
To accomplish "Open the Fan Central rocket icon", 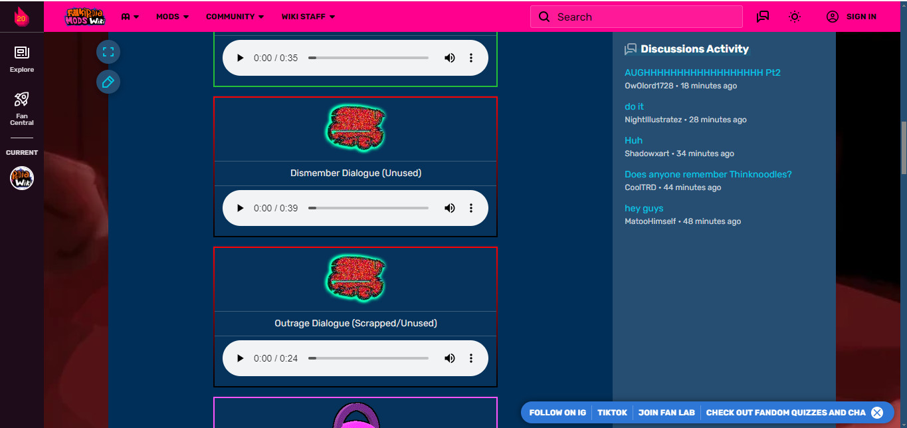I will click(22, 108).
